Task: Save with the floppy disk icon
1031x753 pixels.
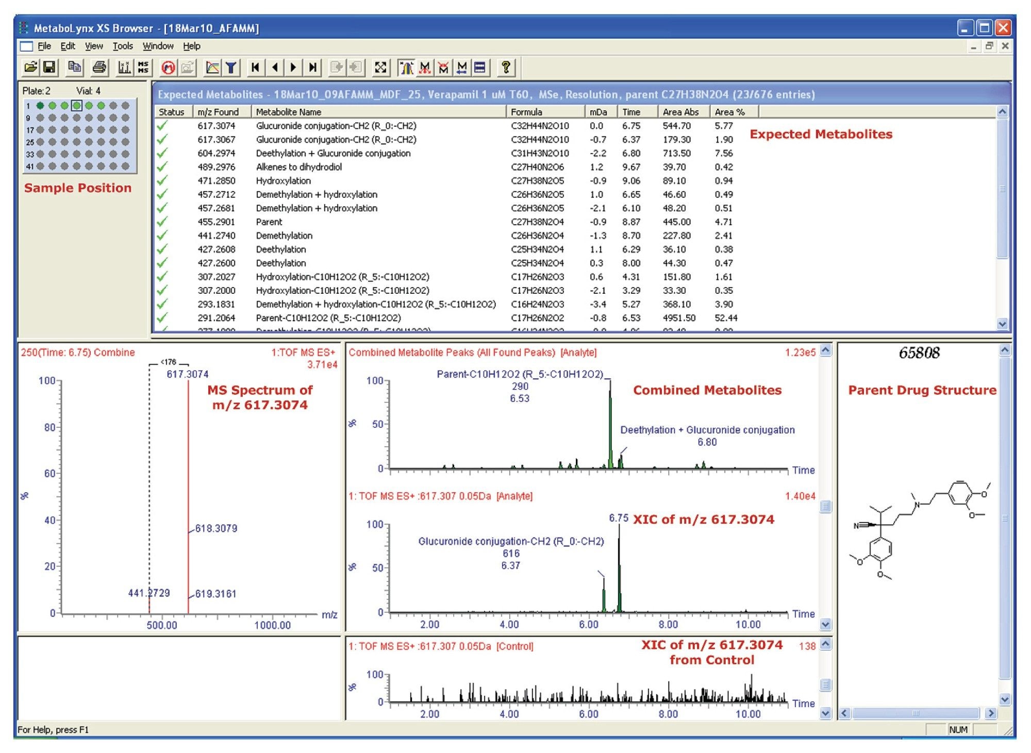Action: pos(49,68)
